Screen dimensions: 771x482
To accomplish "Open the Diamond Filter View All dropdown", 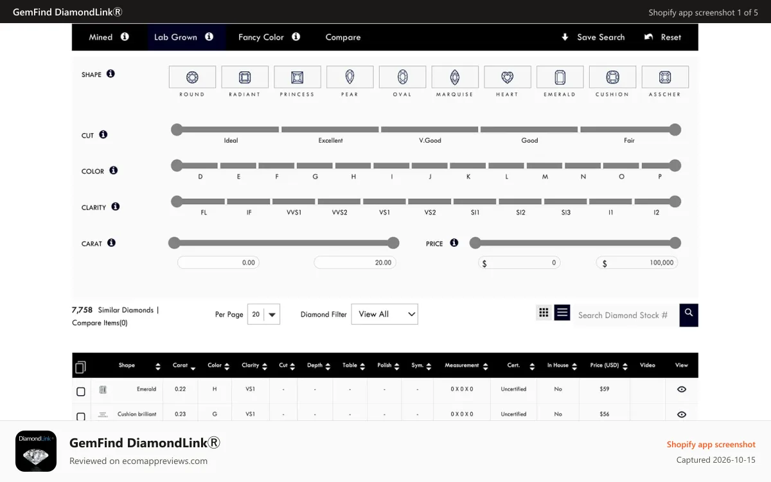I will click(384, 314).
